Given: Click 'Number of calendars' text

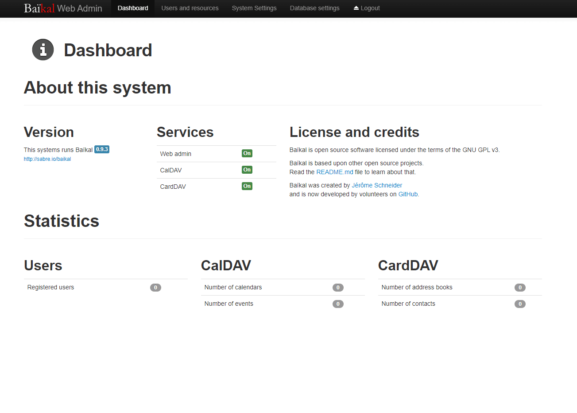Looking at the screenshot, I should tap(233, 287).
